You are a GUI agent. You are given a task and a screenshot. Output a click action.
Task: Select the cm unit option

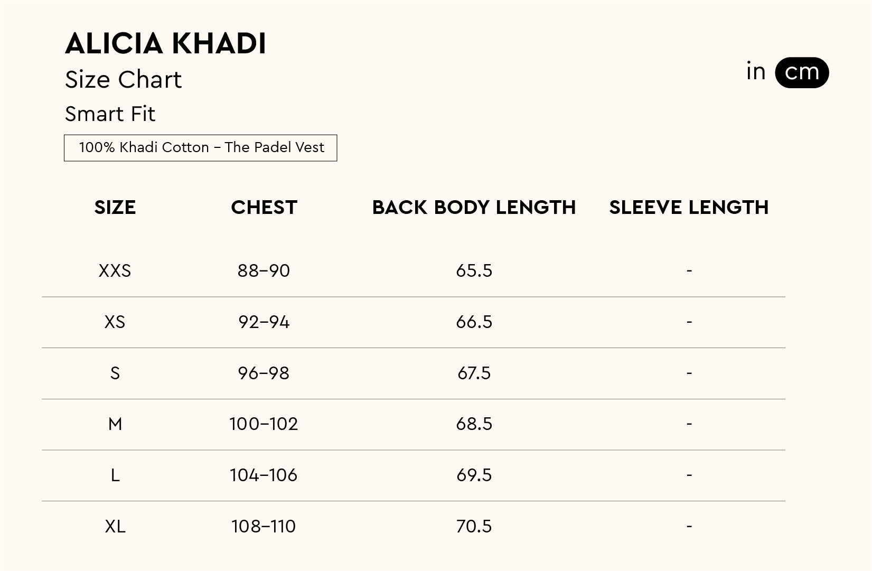tap(801, 72)
